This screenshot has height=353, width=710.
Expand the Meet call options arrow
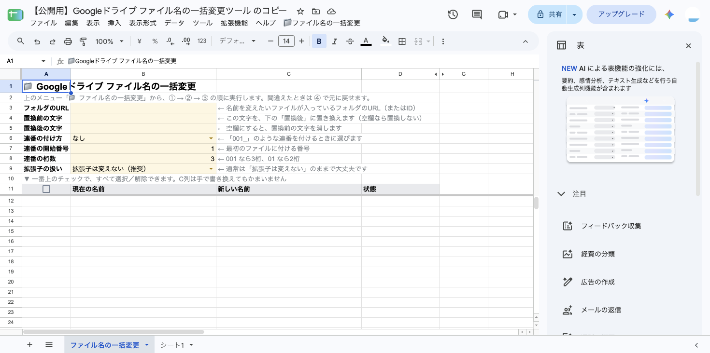[x=515, y=14]
